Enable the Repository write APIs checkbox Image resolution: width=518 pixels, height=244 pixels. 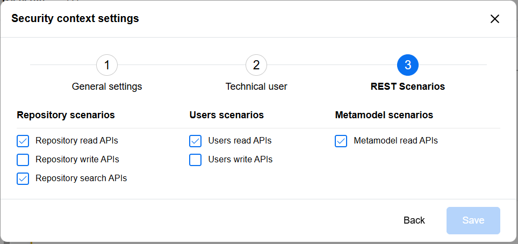pos(23,160)
